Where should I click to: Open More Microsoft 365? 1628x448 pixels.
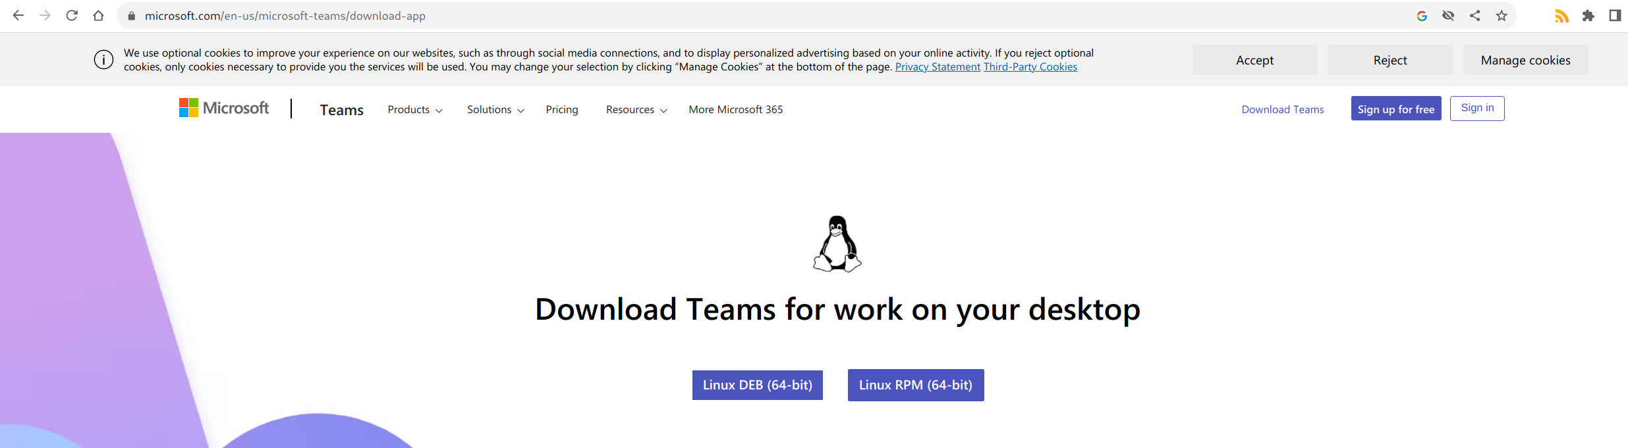click(x=736, y=110)
